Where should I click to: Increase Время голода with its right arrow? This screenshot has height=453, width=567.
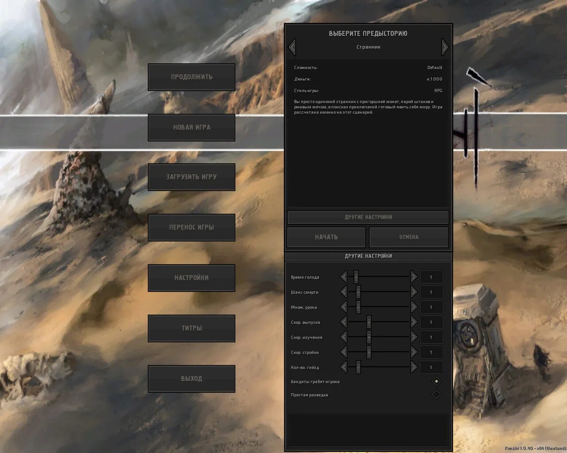click(x=414, y=277)
